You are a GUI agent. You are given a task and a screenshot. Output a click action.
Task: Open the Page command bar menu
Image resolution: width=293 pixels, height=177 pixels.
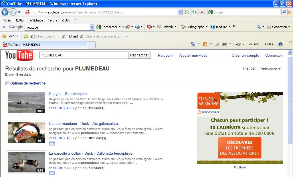(239, 44)
